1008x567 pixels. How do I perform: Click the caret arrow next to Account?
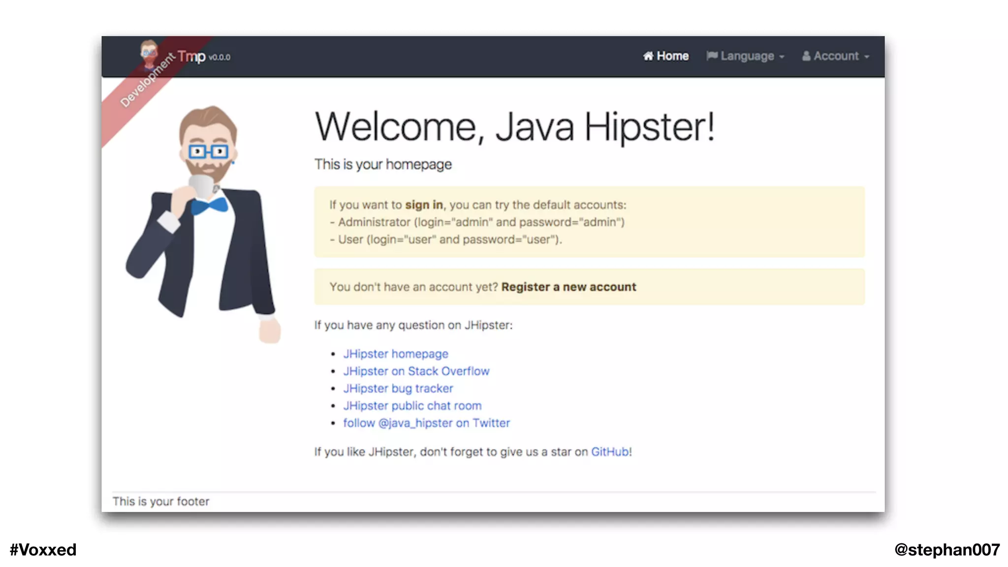[867, 57]
